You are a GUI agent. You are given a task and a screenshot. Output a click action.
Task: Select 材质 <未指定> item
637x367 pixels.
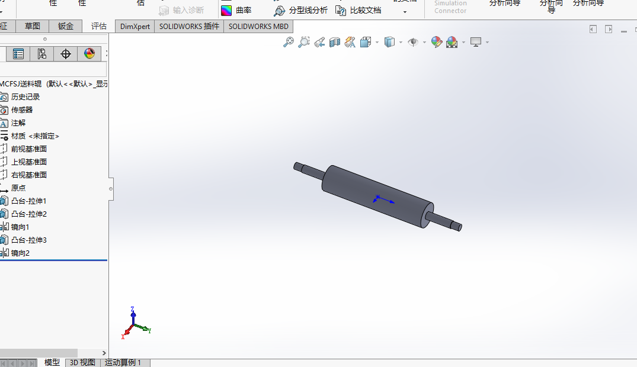35,136
